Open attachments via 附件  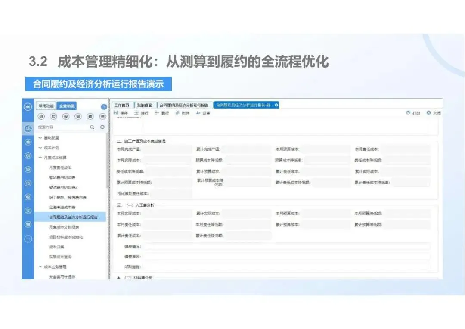coord(183,113)
